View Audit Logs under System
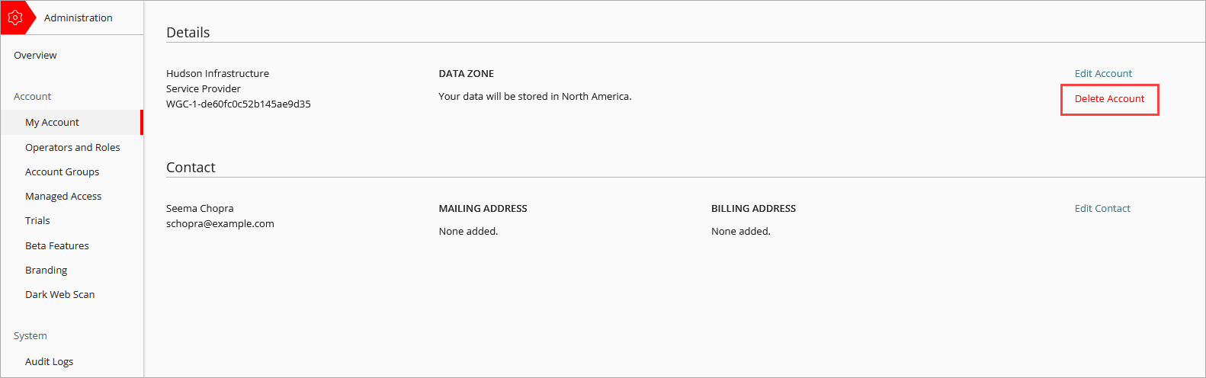Image resolution: width=1206 pixels, height=378 pixels. click(49, 362)
